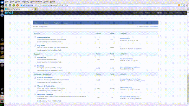Open the Xfce applications menu in the panel

point(2,2)
